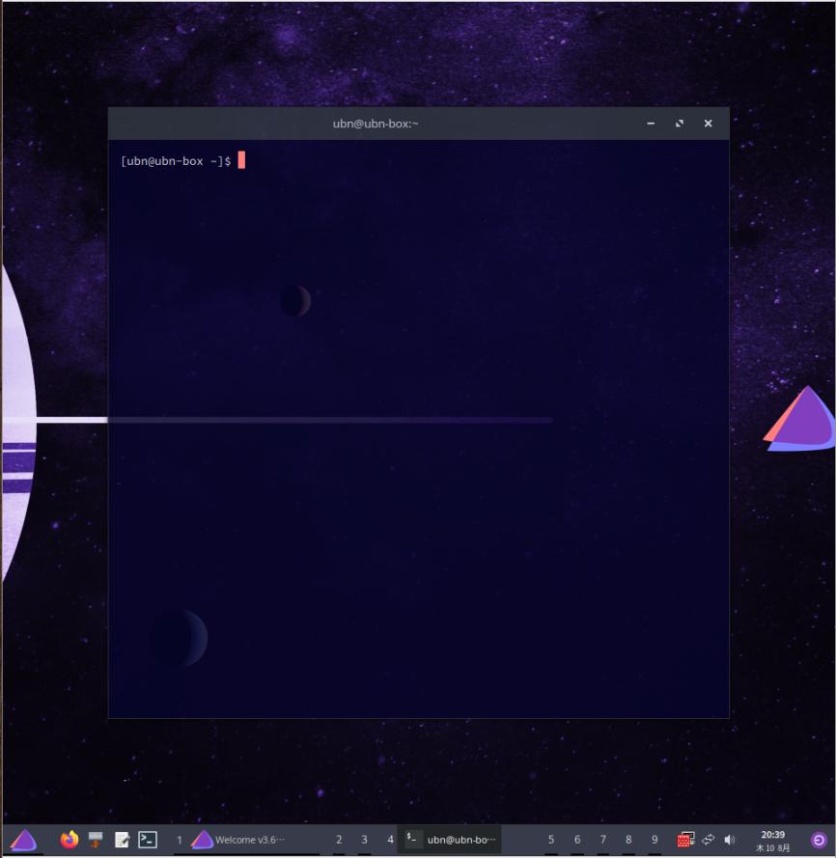
Task: Click the terminal prompt cursor
Action: tap(241, 160)
